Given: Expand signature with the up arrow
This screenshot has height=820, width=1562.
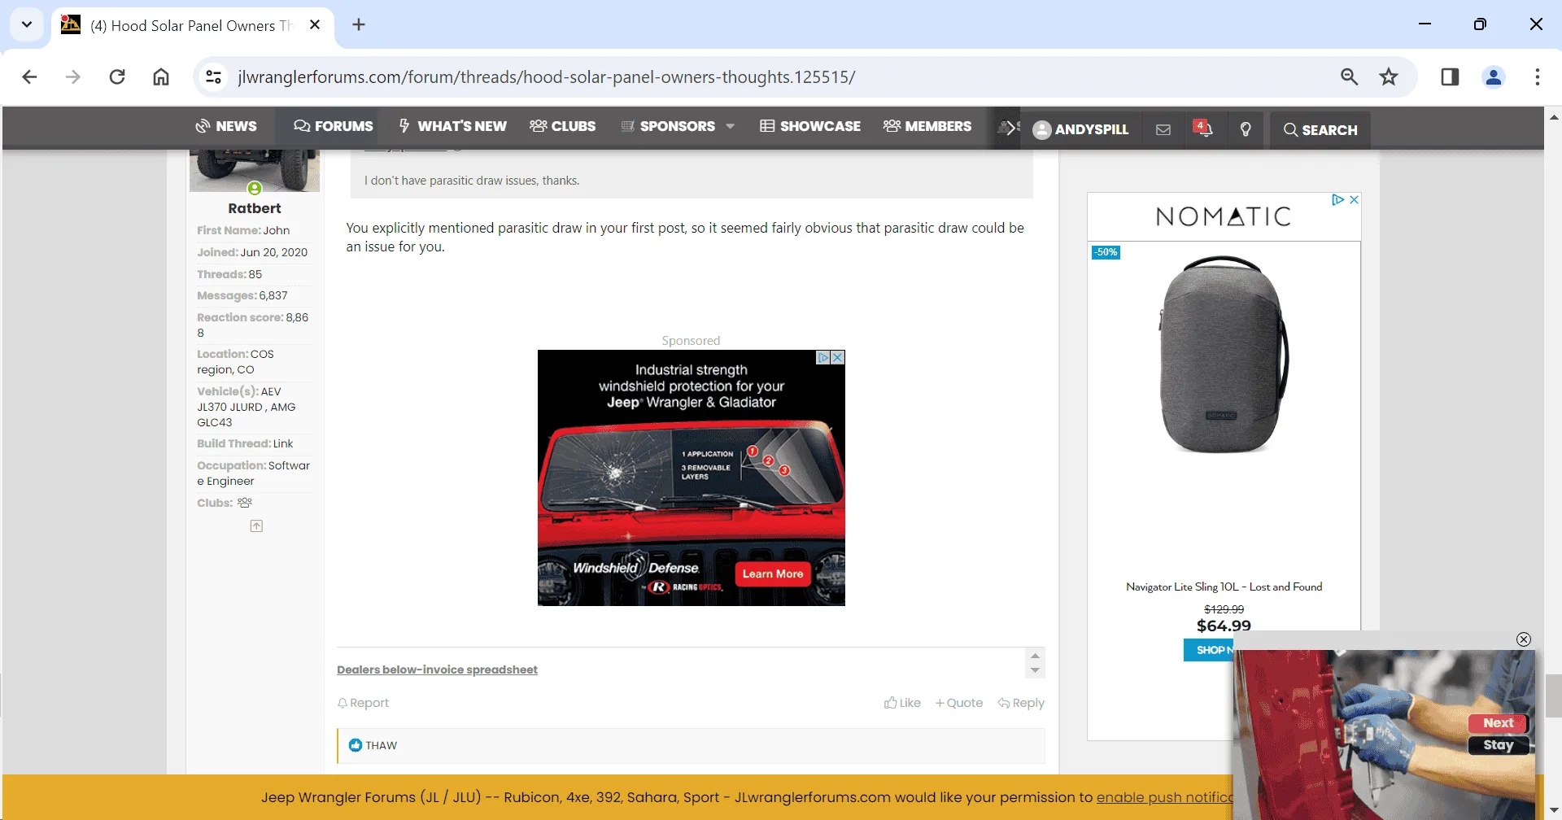Looking at the screenshot, I should pos(1035,656).
